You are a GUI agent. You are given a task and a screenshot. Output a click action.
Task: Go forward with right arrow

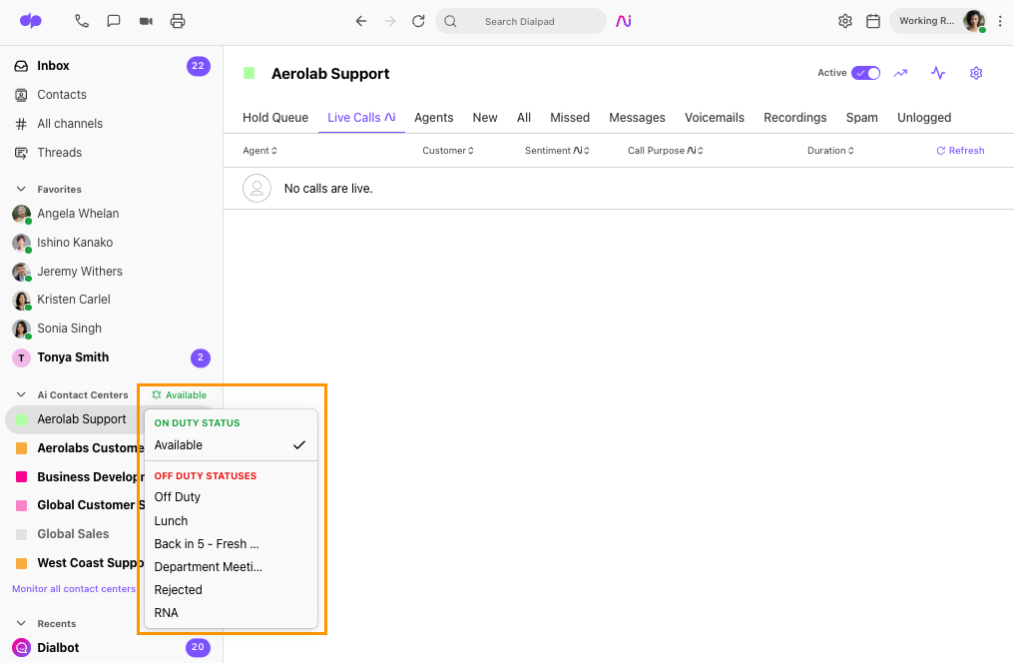390,21
